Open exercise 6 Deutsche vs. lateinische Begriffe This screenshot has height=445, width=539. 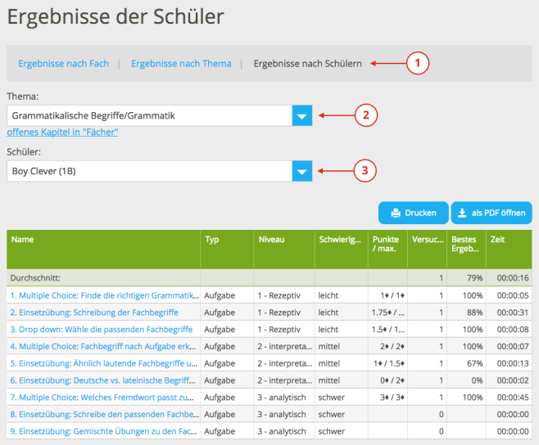(x=103, y=380)
